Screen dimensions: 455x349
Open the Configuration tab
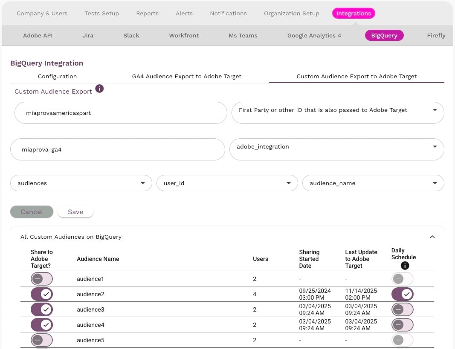[x=57, y=77]
